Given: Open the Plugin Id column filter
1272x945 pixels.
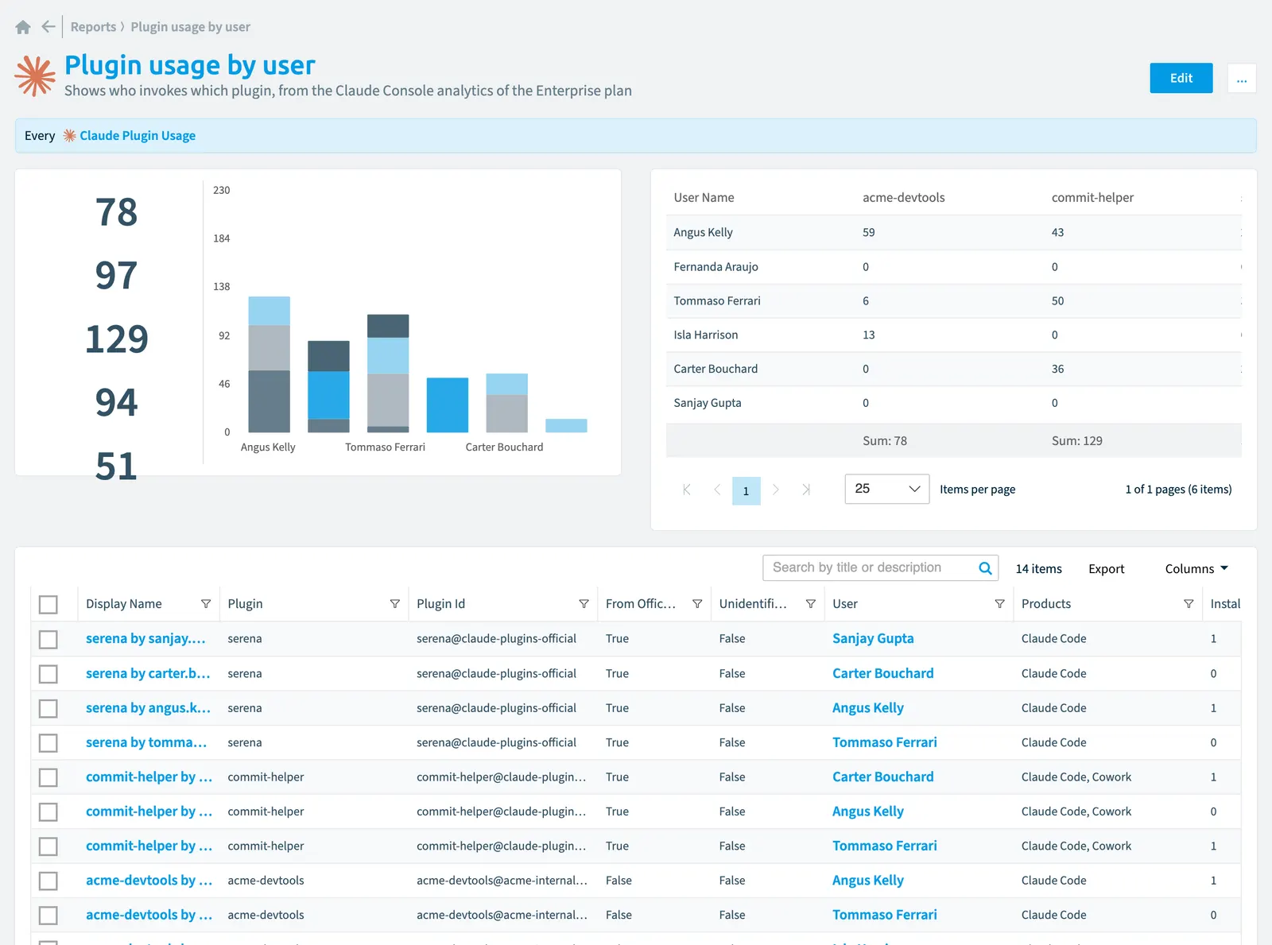Looking at the screenshot, I should tap(584, 604).
